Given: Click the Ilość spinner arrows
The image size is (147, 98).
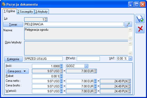Looking at the screenshot, I should point(61,66).
